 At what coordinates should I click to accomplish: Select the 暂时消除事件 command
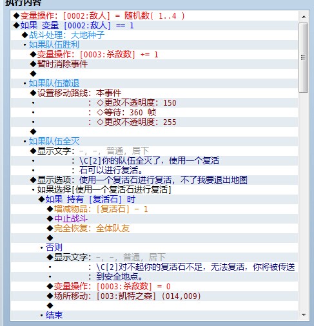tap(154, 64)
